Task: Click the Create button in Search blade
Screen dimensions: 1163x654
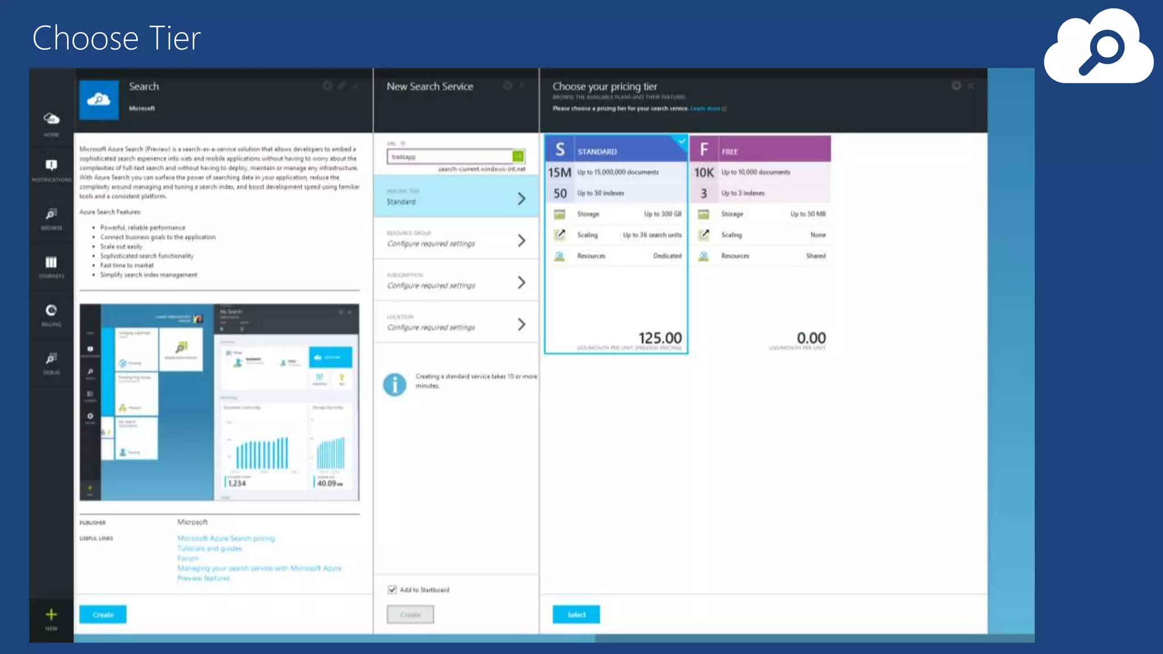Action: [x=103, y=615]
